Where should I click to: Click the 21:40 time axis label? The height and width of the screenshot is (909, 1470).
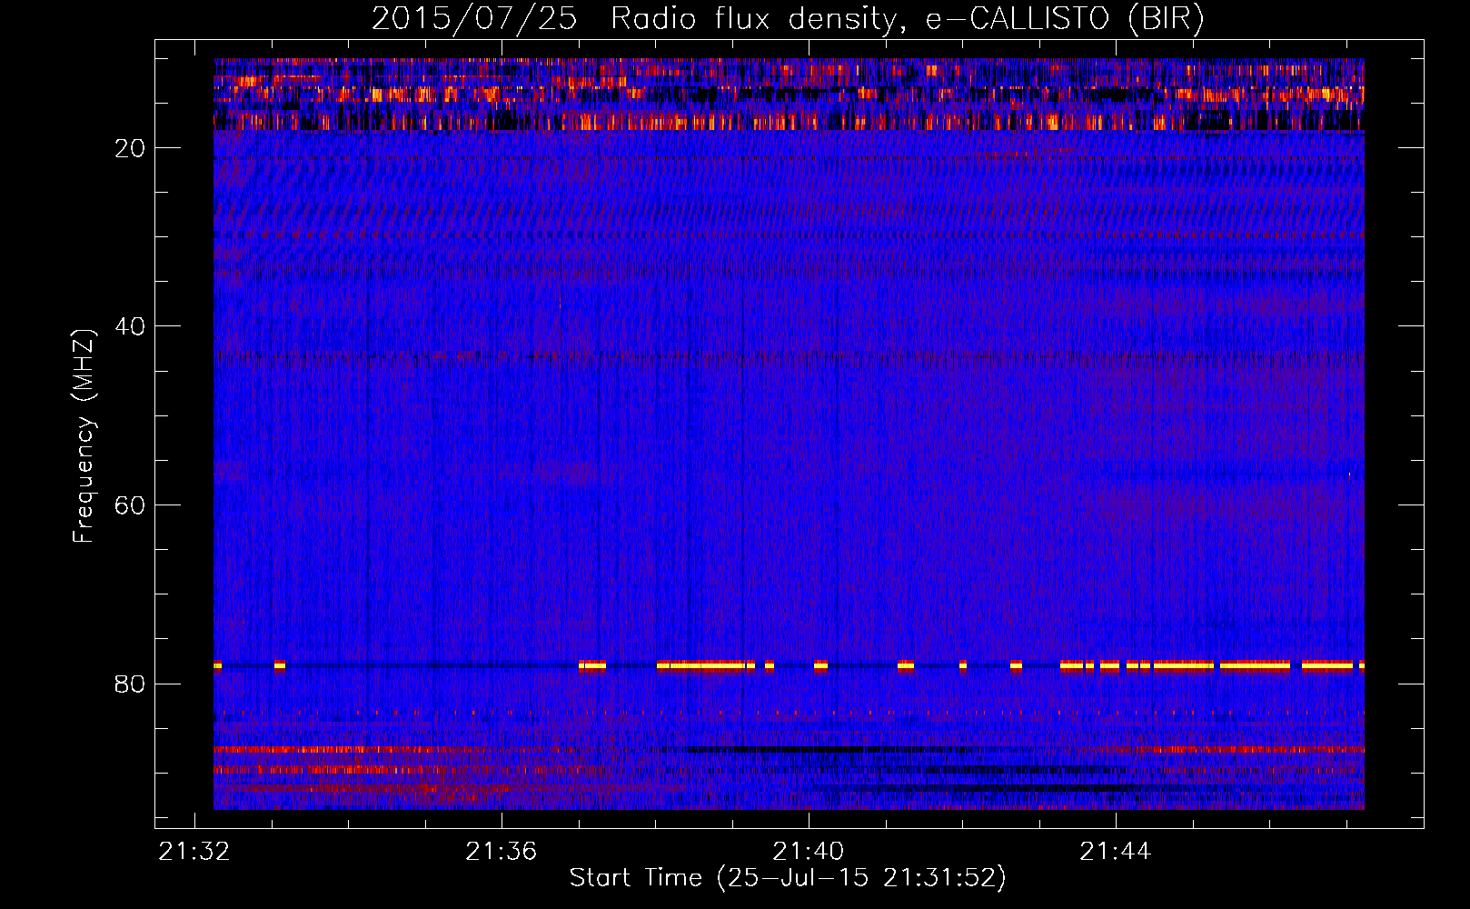pos(808,852)
